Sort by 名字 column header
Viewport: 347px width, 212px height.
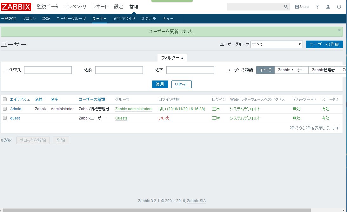(x=54, y=100)
